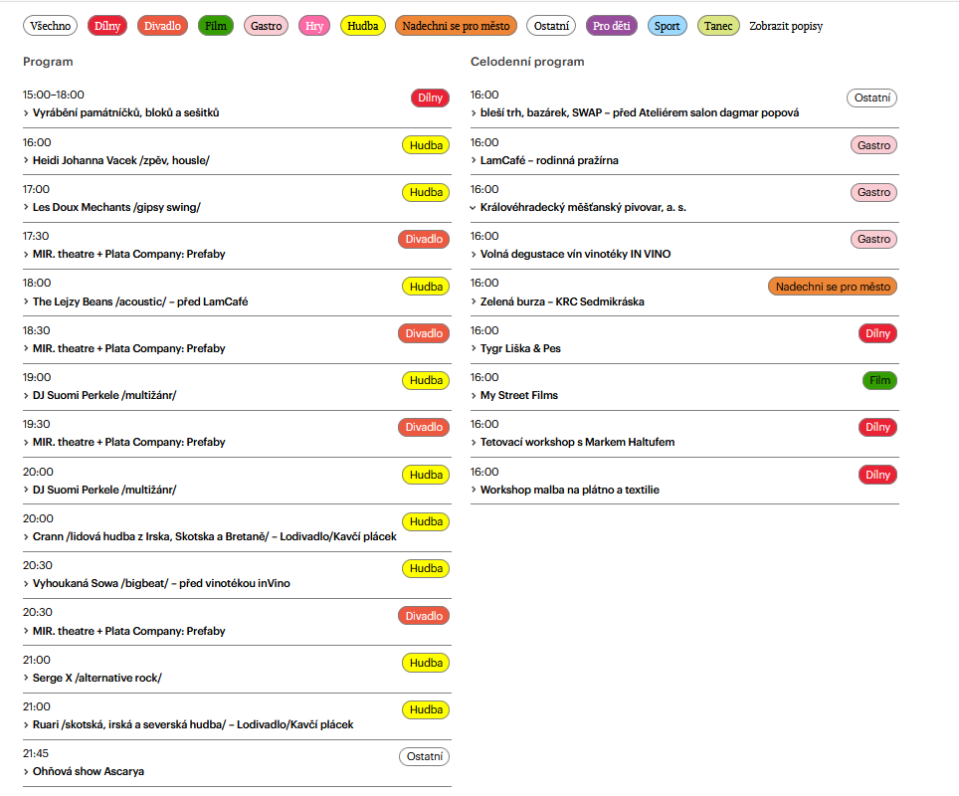Expand chevron of the 19:00 DJ Suomi Perkele
This screenshot has width=959, height=796.
tap(26, 396)
